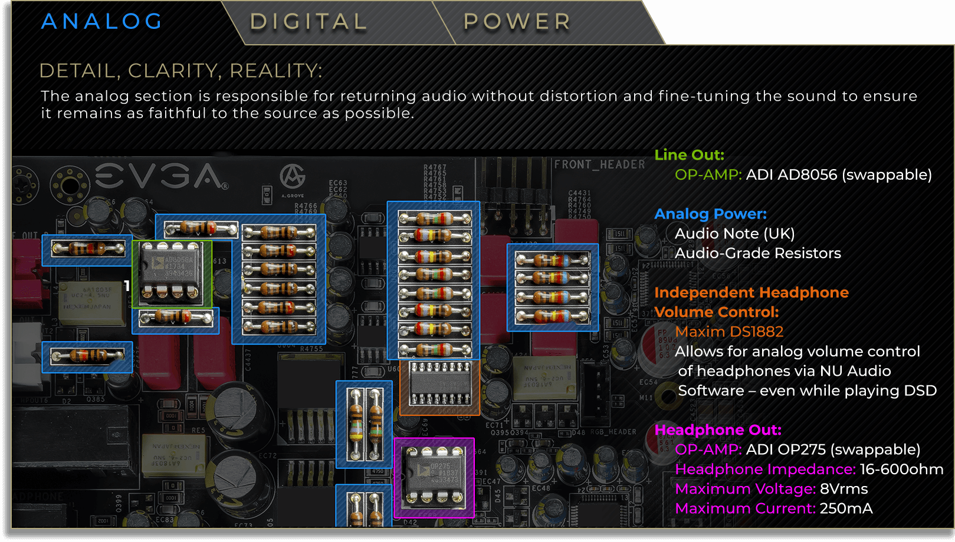The height and width of the screenshot is (542, 955).
Task: Click the 'Maximum Current:' label
Action: point(745,508)
